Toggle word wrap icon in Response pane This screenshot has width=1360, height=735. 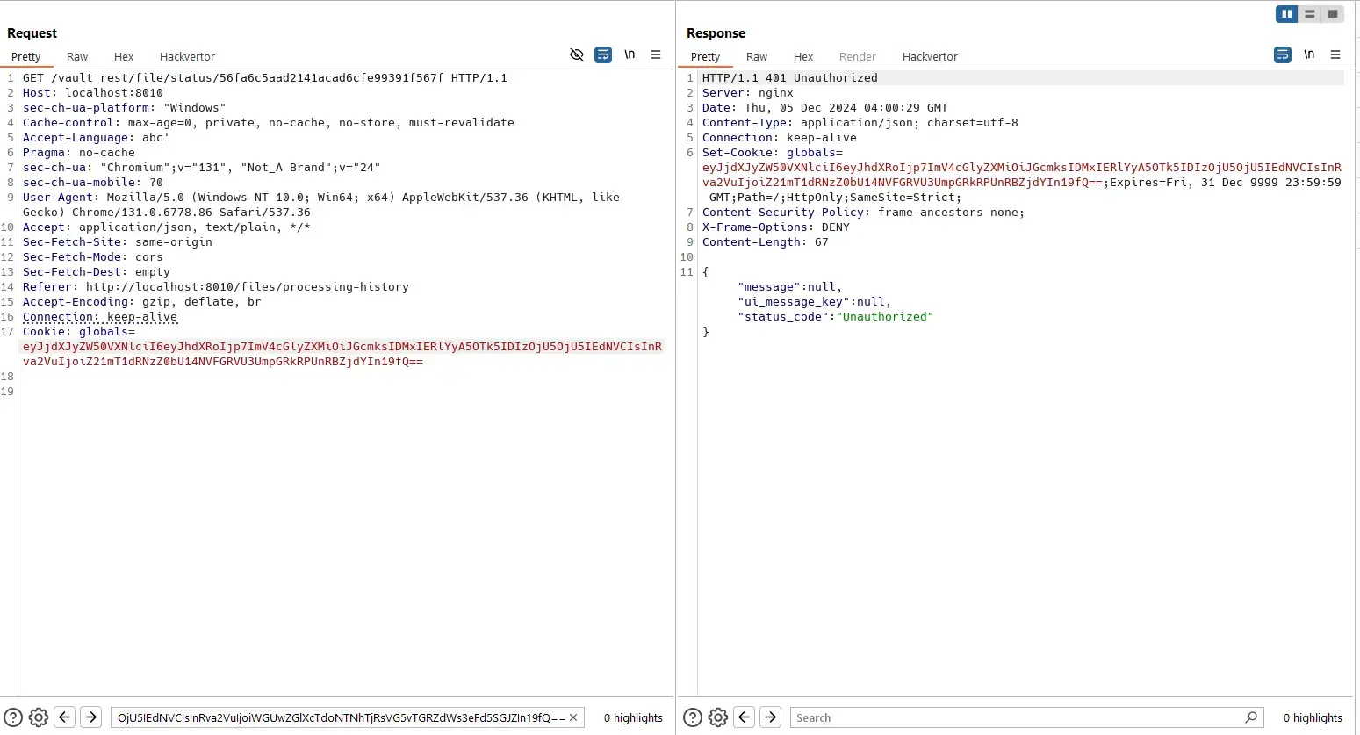point(1283,54)
